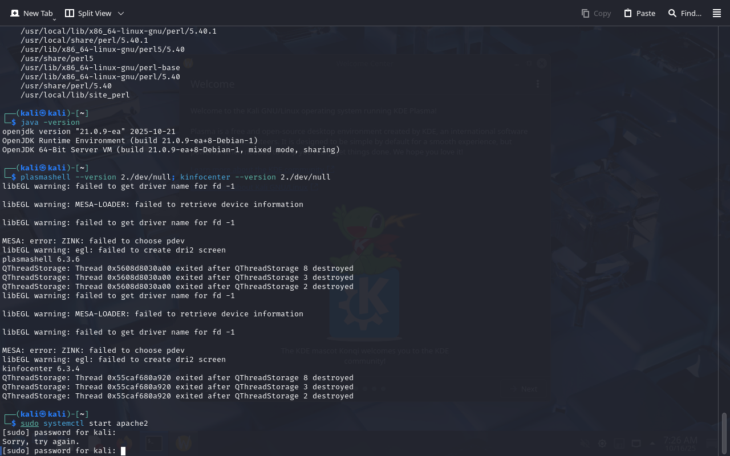Open the hamburger menu

(x=717, y=13)
